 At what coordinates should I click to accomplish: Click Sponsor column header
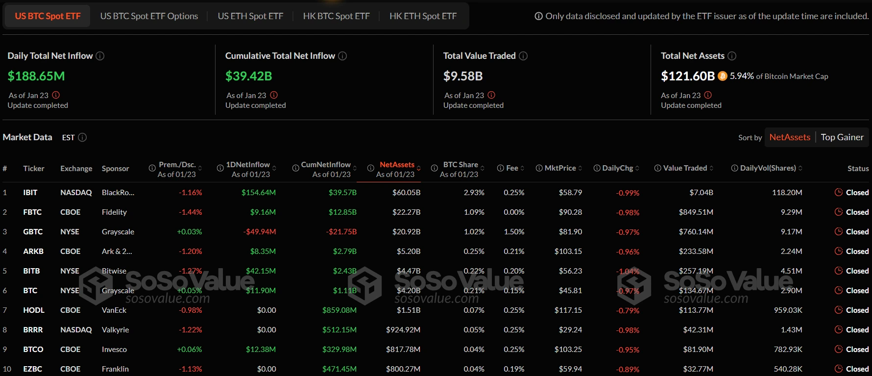point(116,169)
